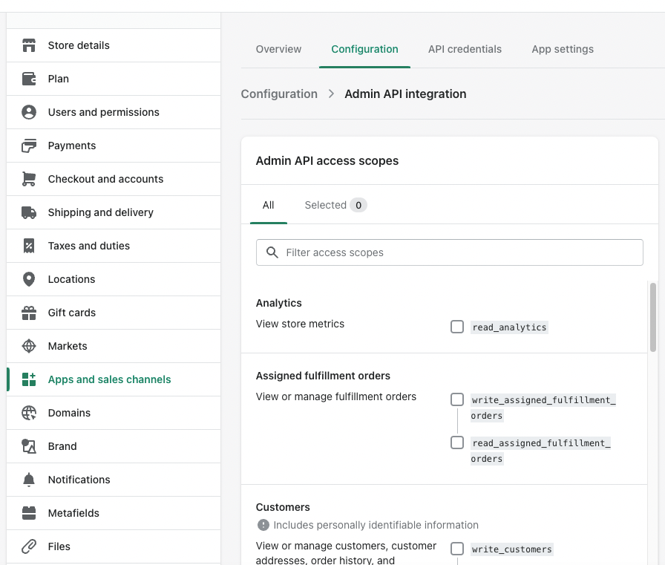Click the Shipping and delivery truck icon
Screen dimensions: 665x565
[29, 212]
